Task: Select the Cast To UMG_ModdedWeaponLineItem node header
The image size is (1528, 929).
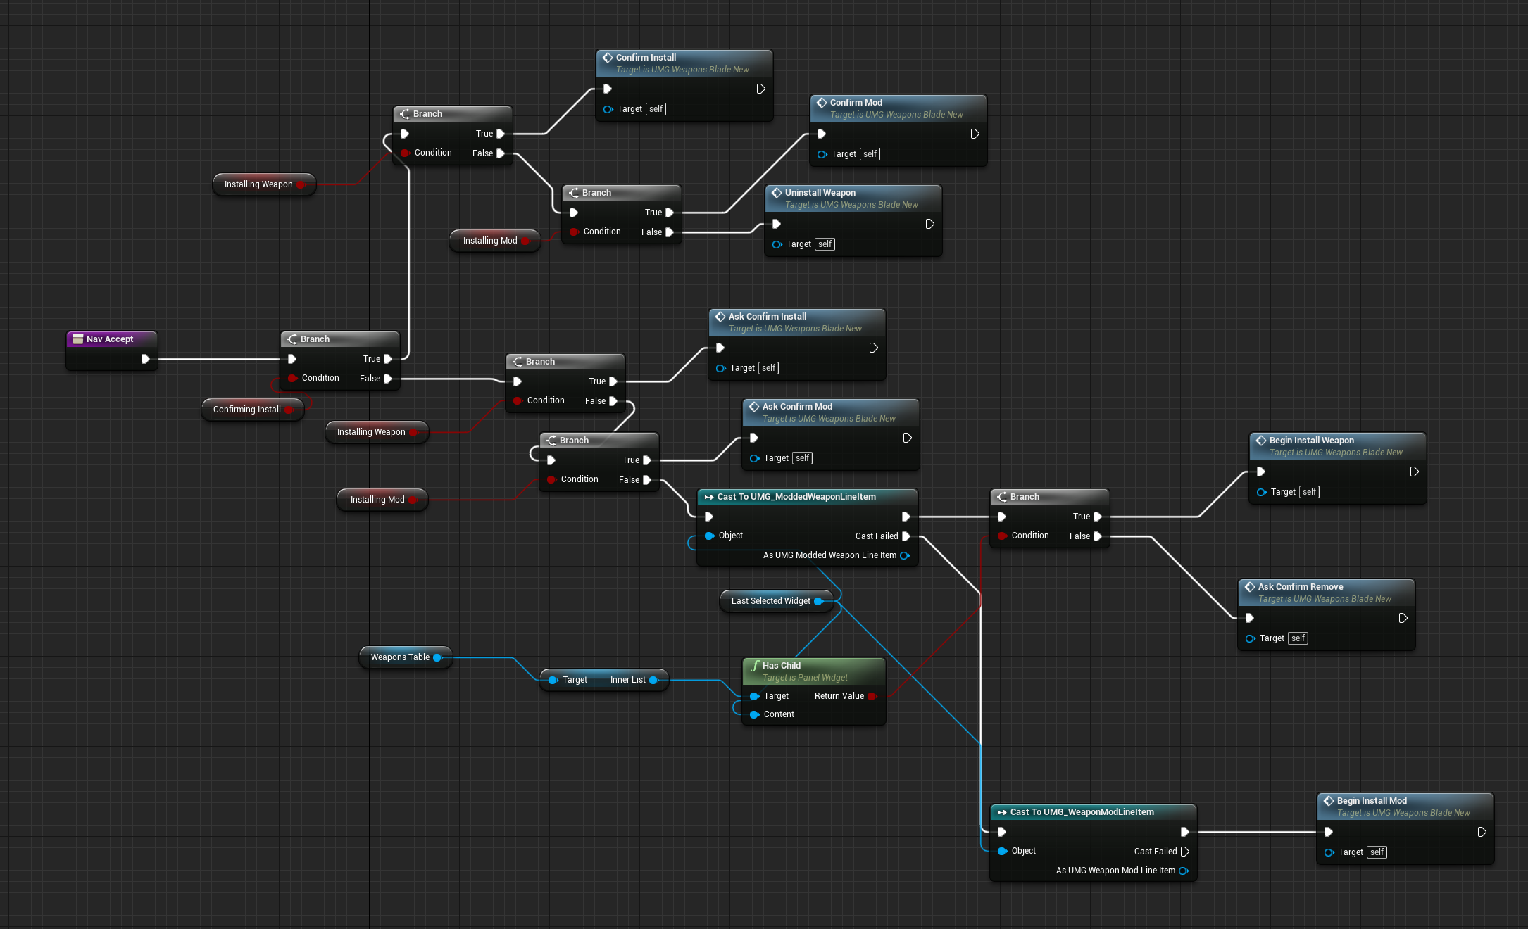Action: [x=807, y=497]
